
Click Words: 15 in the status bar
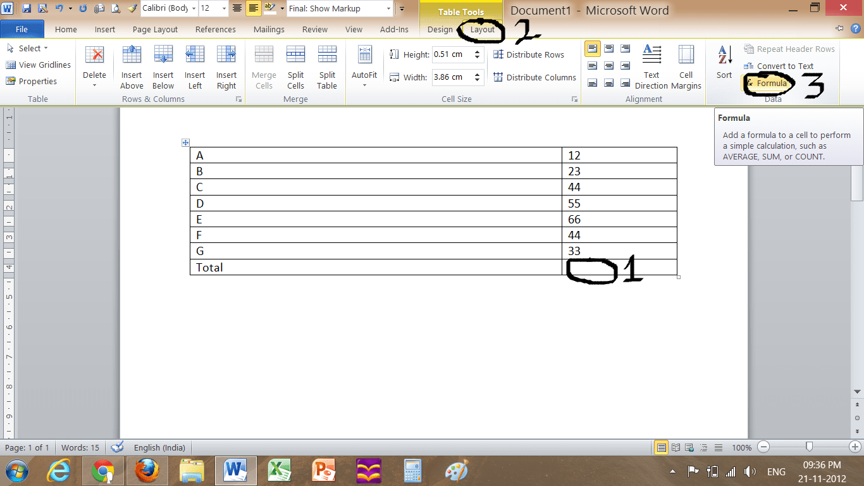click(x=80, y=447)
